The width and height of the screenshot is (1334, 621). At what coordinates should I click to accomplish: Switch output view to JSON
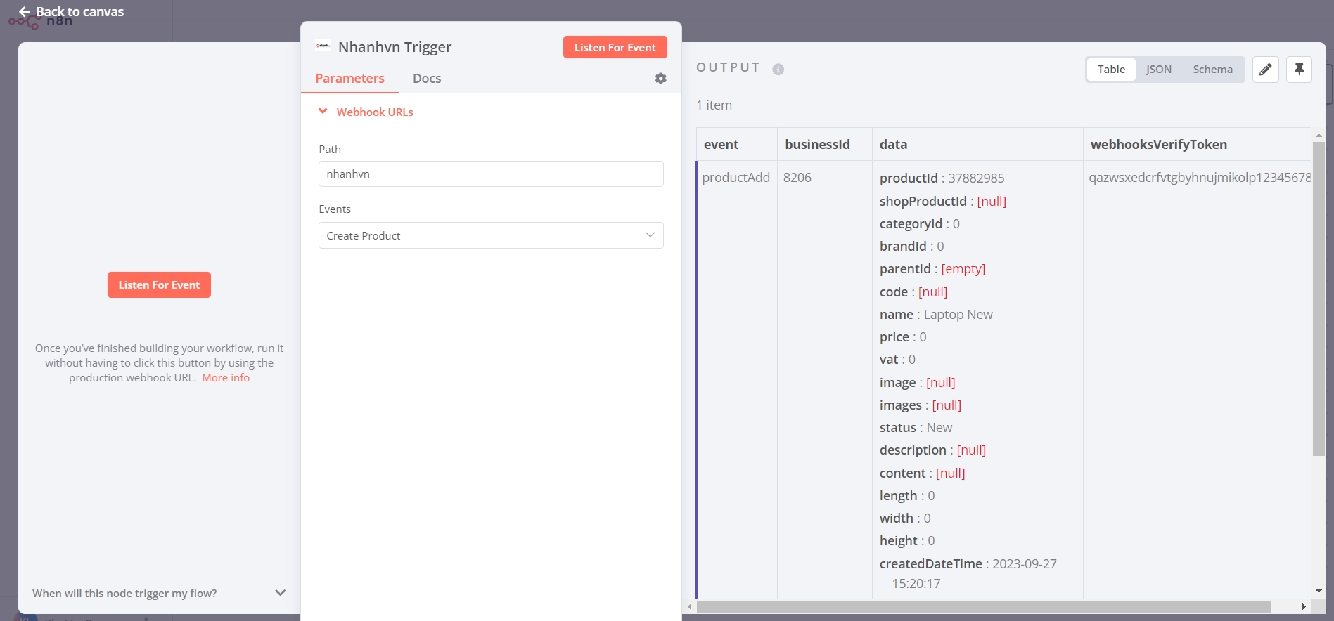tap(1158, 69)
